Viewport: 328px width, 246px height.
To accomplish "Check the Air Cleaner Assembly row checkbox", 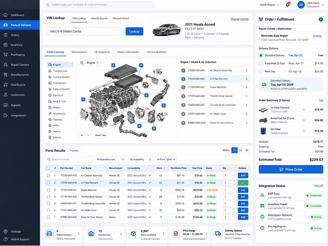I will point(48,176).
